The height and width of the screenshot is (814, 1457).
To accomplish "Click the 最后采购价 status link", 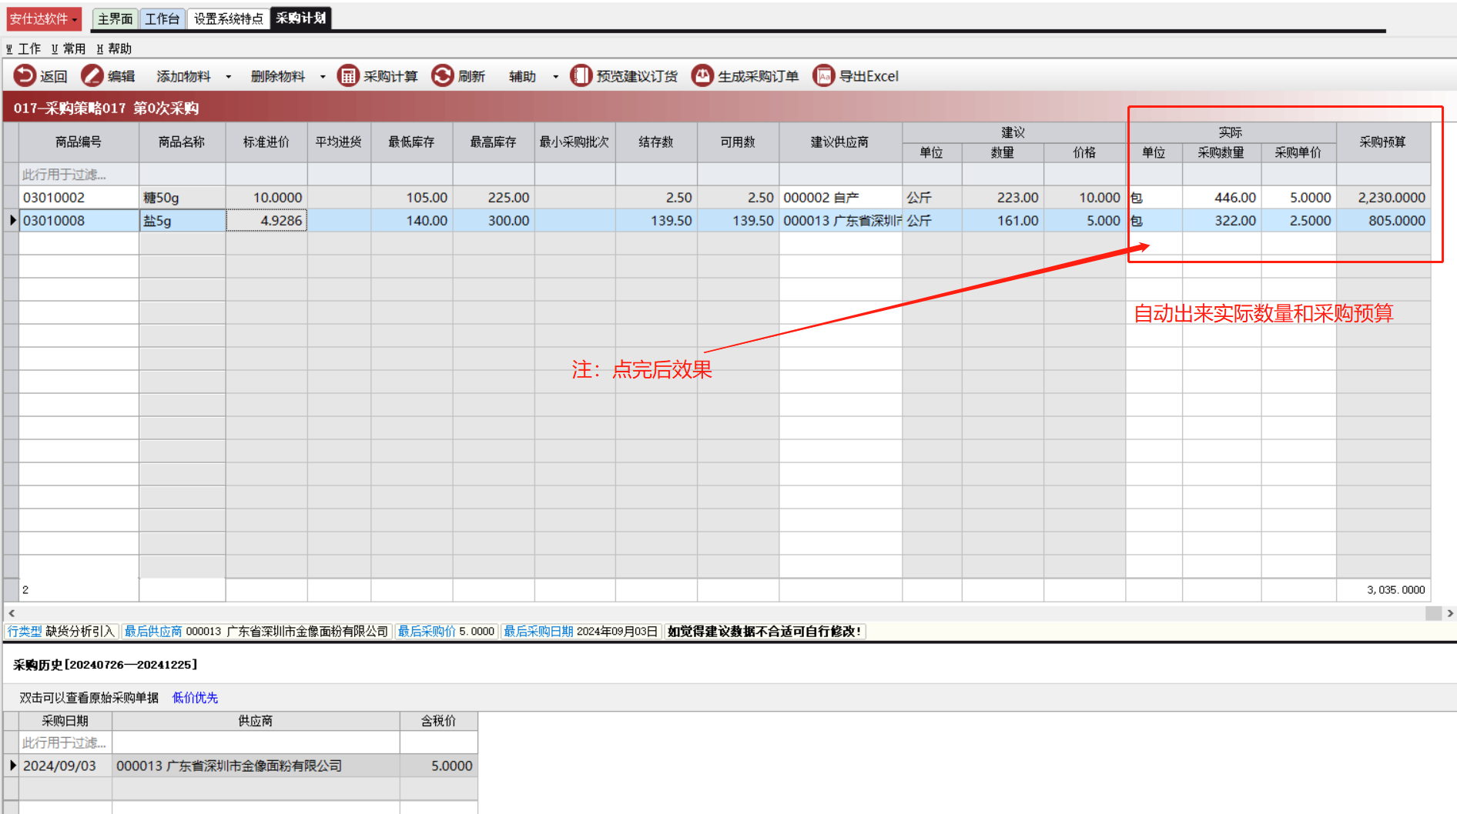I will point(427,631).
